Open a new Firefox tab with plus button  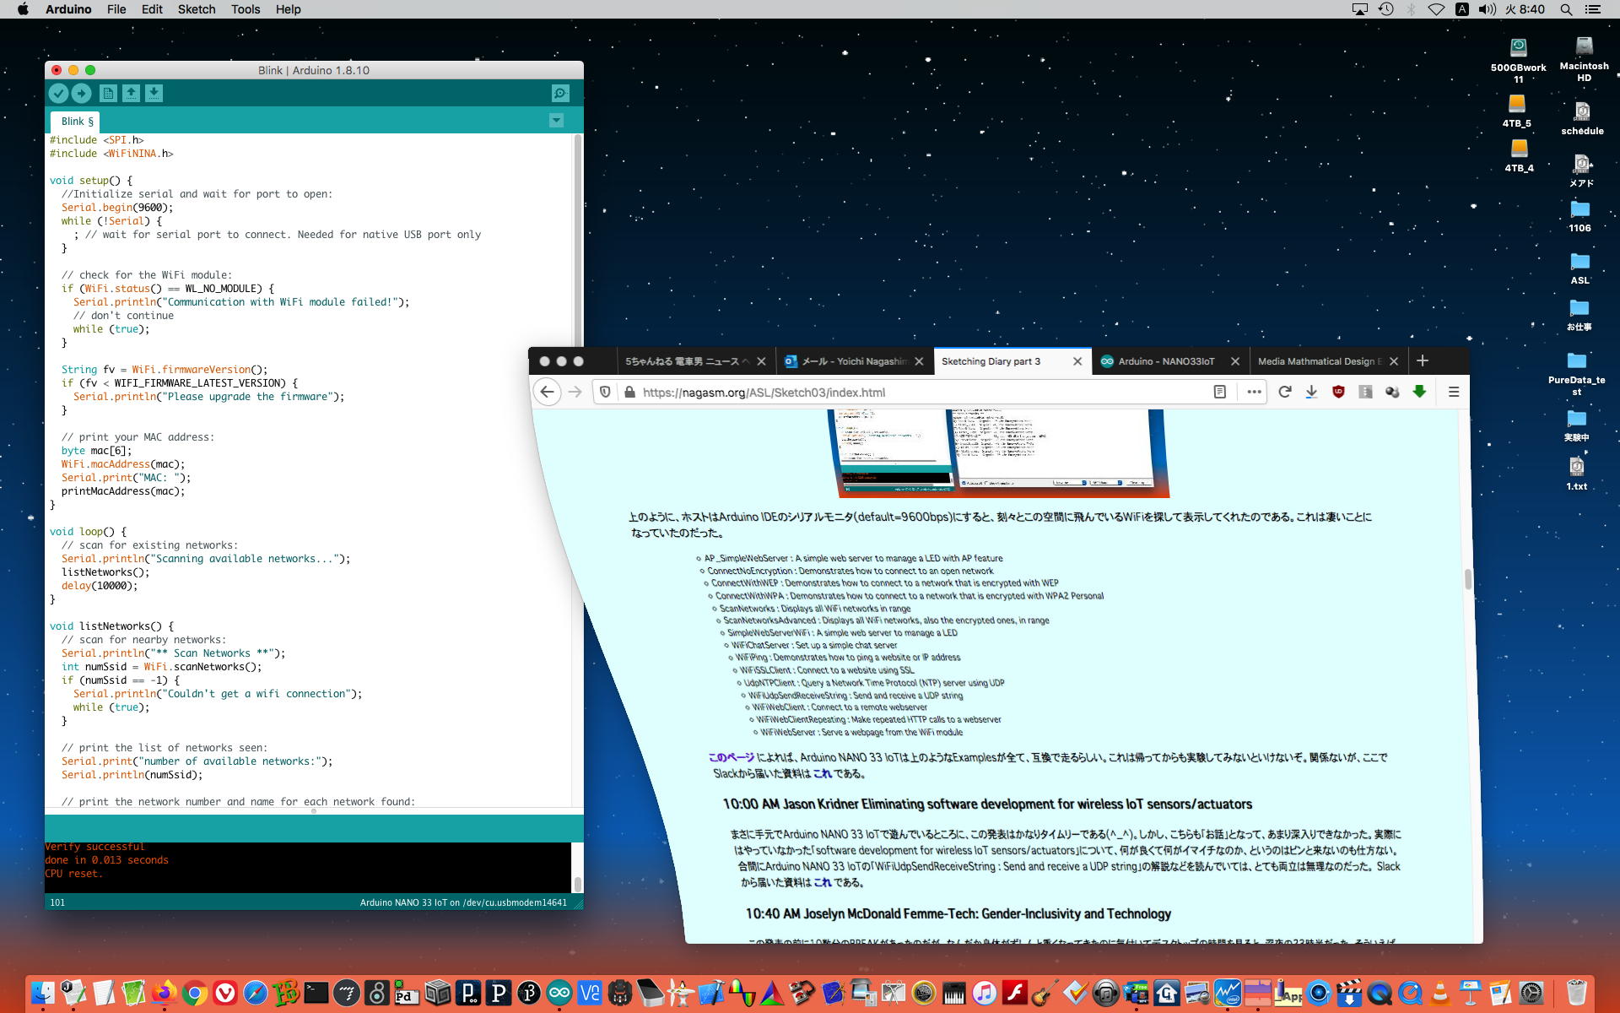click(x=1423, y=361)
